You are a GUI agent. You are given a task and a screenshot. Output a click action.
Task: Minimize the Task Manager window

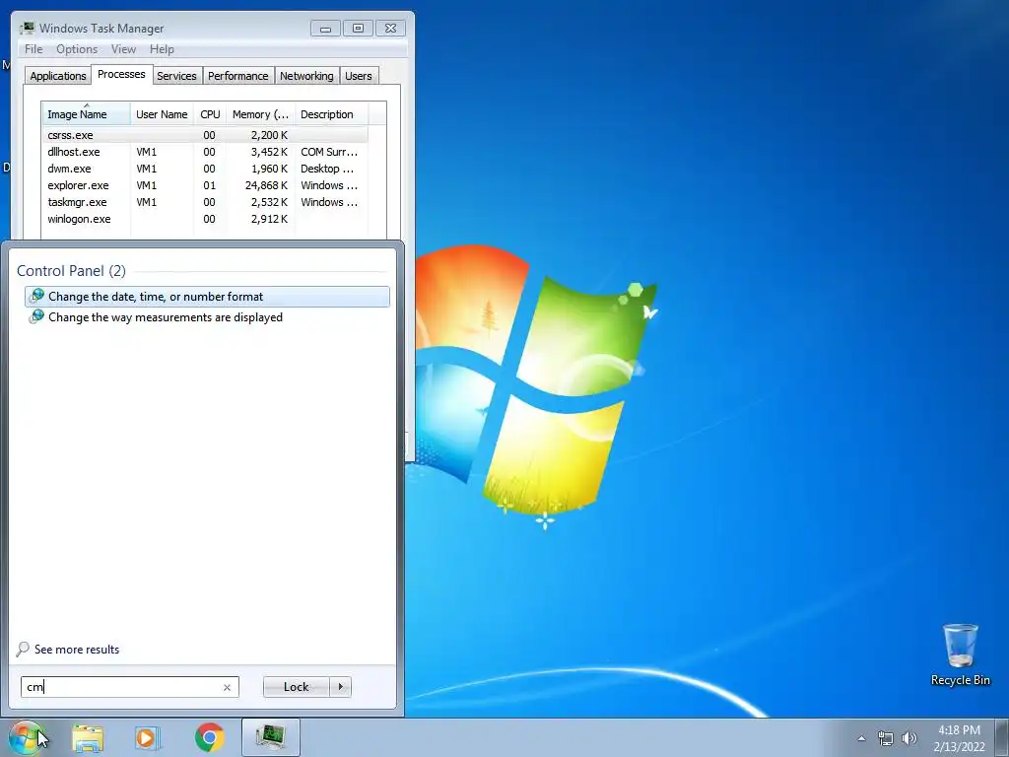[325, 29]
